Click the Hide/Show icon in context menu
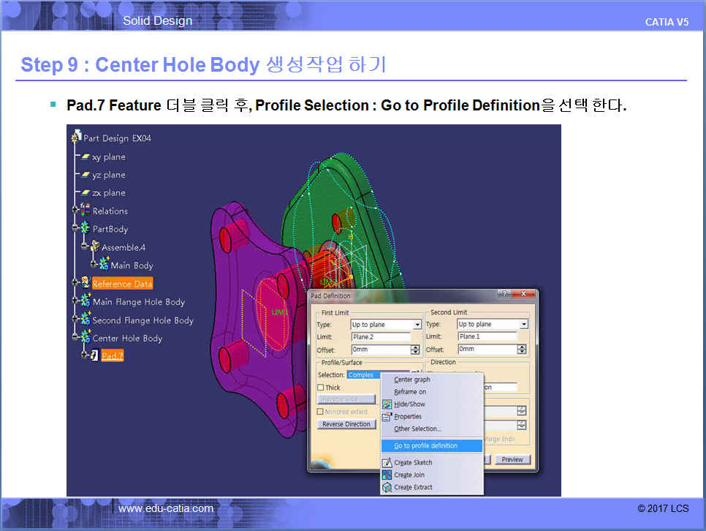The image size is (706, 531). [387, 404]
